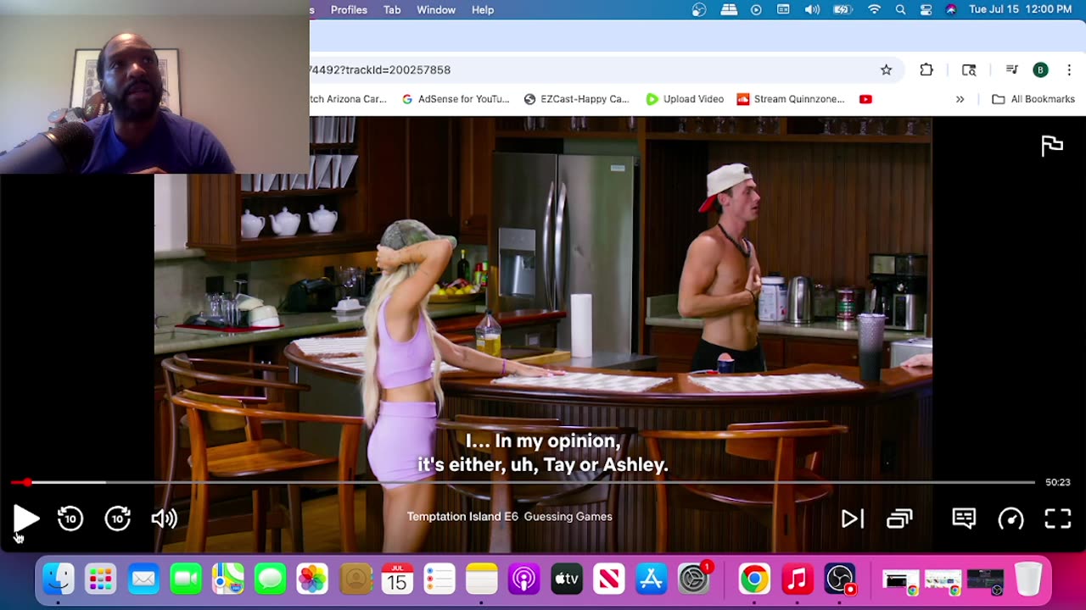
Task: Click the URL address bar text
Action: click(381, 70)
